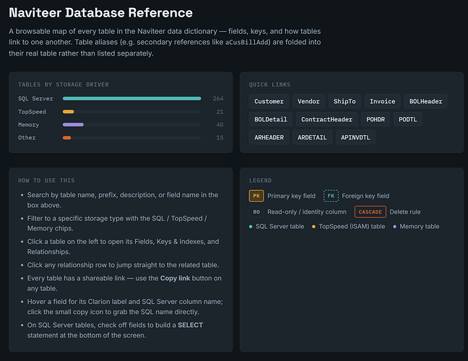Click the Filter to a specific storage type tip

click(x=117, y=223)
